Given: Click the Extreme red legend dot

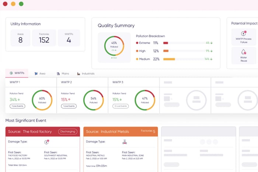Looking at the screenshot, I should click(137, 43).
